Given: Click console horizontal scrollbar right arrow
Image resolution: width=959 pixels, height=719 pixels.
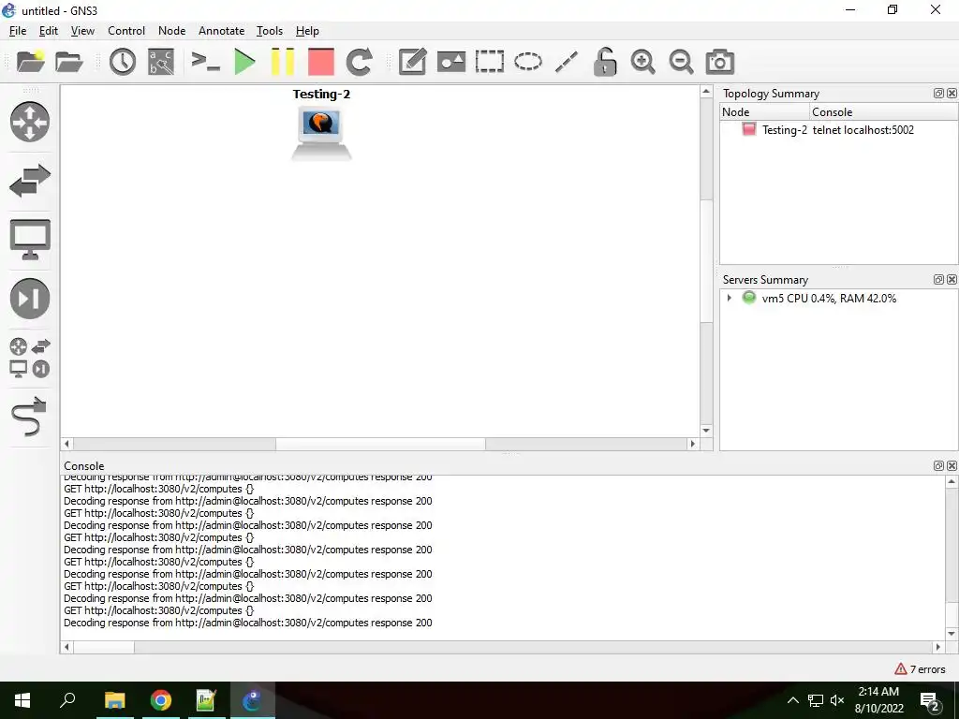Looking at the screenshot, I should 938,647.
